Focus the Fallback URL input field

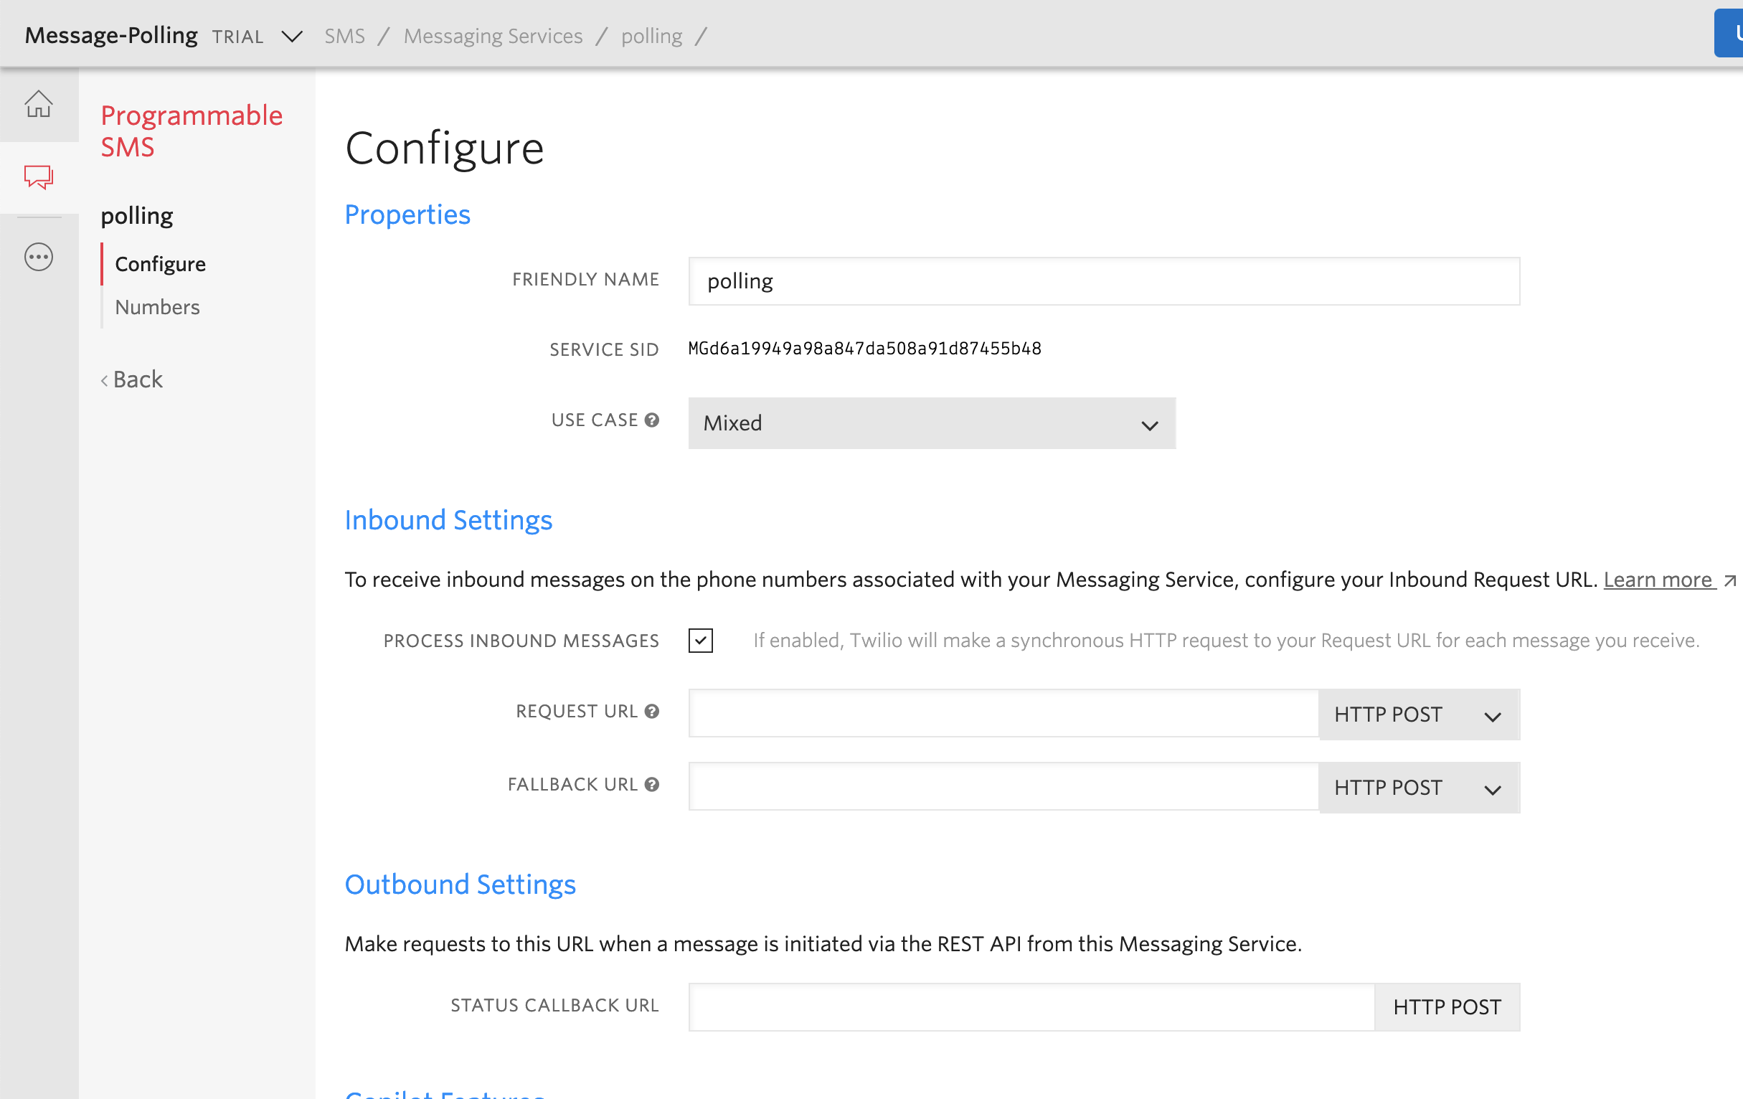1003,786
